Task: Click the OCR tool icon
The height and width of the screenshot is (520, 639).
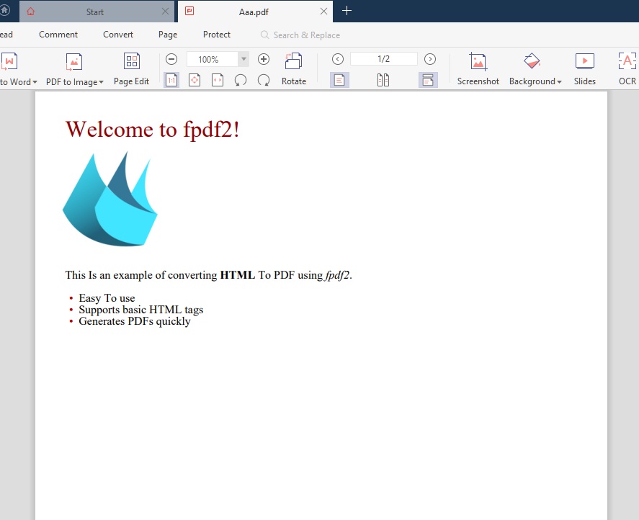Action: point(627,61)
